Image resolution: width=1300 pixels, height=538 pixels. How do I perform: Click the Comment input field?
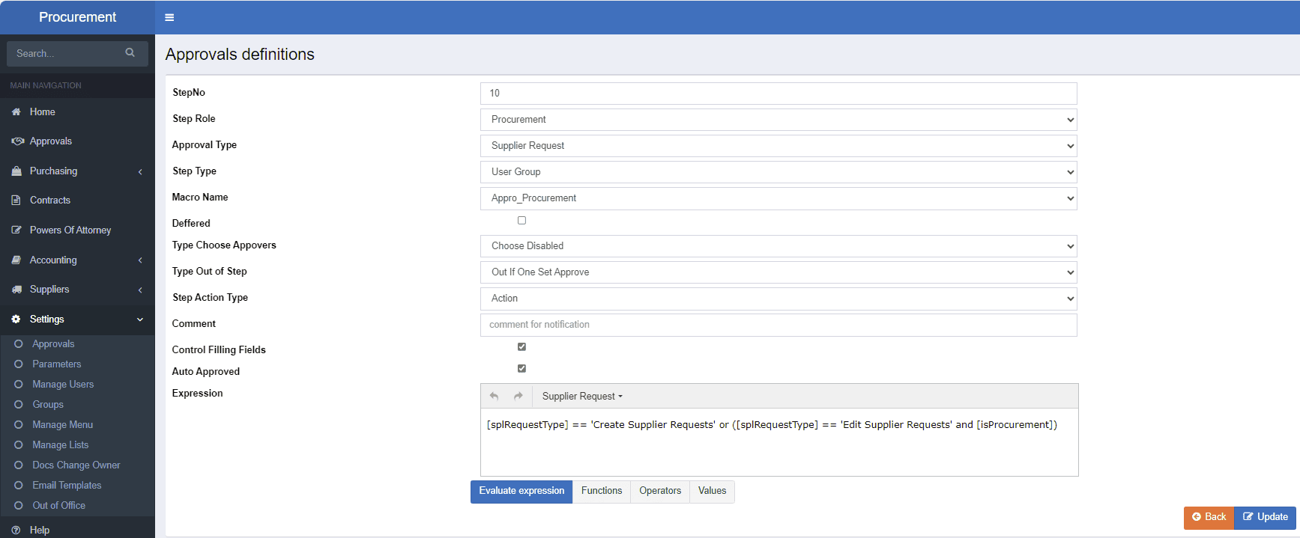(778, 325)
